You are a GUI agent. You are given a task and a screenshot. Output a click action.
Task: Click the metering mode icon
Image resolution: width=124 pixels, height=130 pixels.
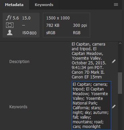pyautogui.click(x=10, y=25)
